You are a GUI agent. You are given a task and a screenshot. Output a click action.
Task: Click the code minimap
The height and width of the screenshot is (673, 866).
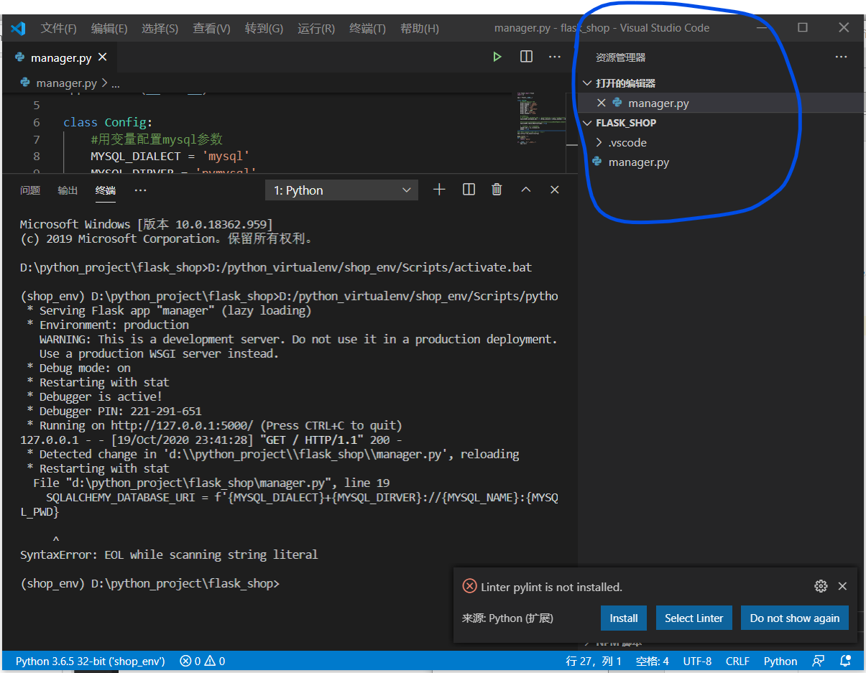click(x=541, y=119)
